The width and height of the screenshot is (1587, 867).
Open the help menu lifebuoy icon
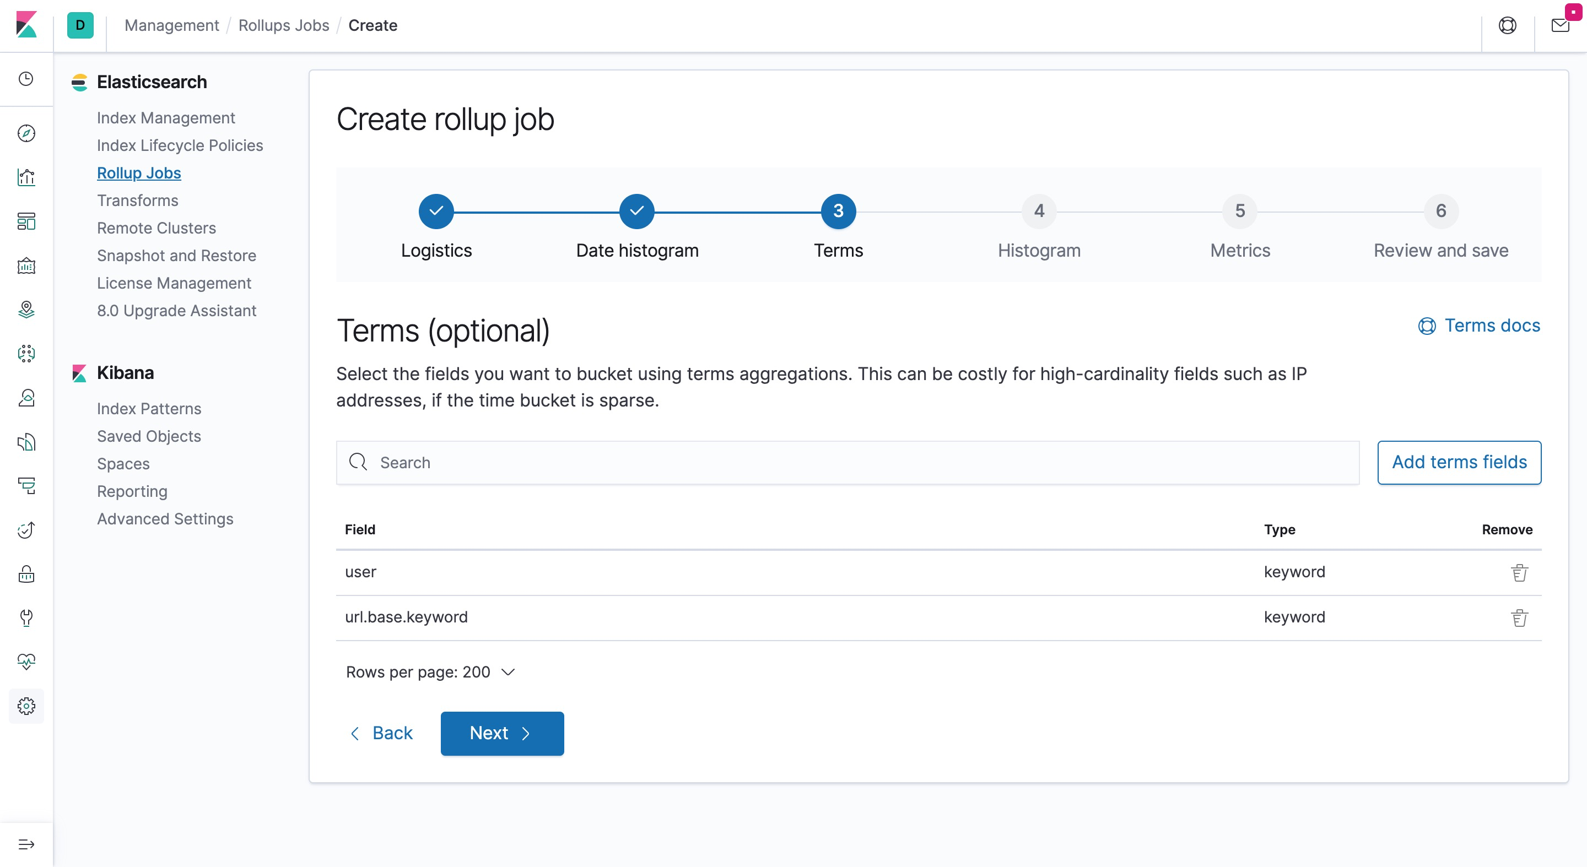tap(1507, 25)
